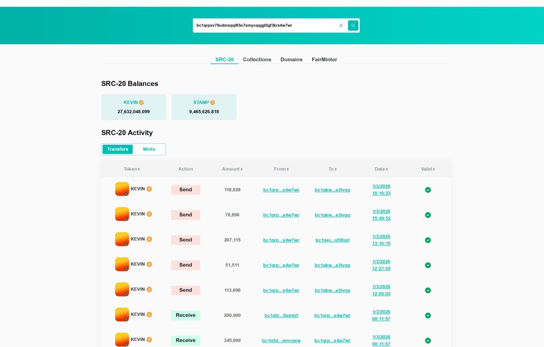This screenshot has height=347, width=544.
Task: Sort the table by Date column
Action: (x=381, y=169)
